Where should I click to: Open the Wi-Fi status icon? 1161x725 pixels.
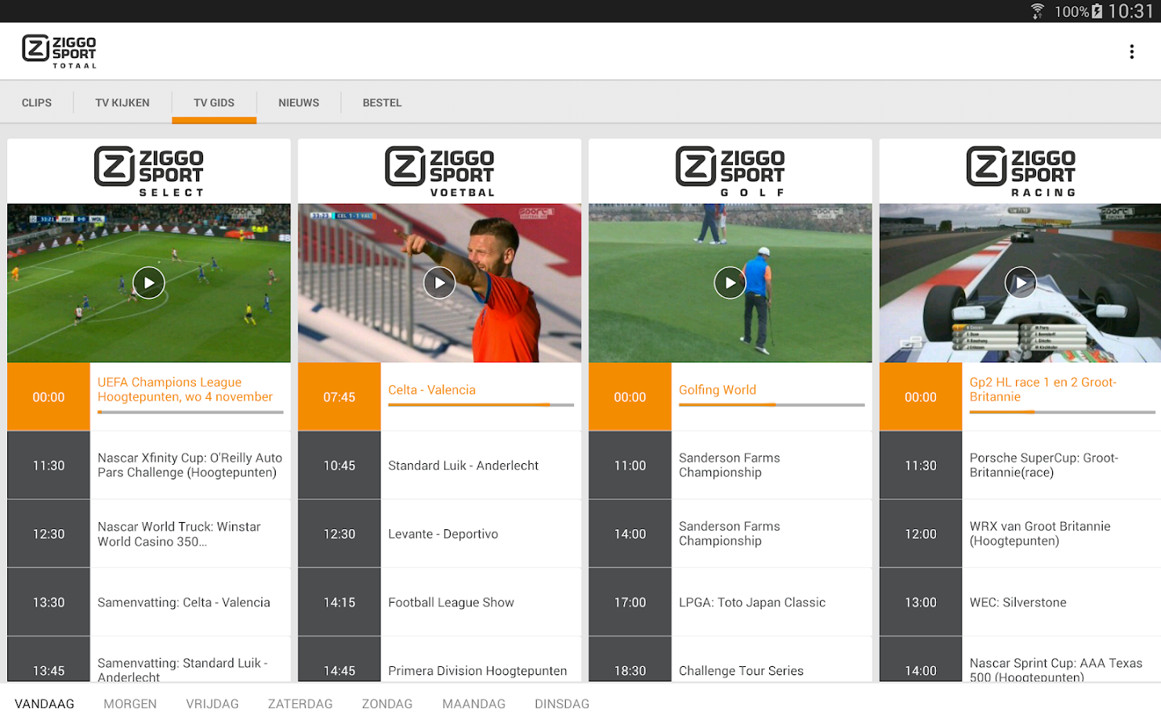[1038, 11]
